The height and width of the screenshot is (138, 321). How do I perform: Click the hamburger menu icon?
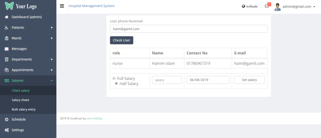click(x=62, y=6)
